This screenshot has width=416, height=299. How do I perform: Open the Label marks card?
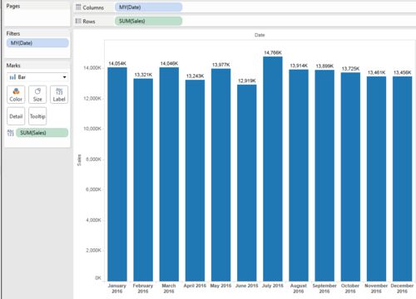[59, 95]
